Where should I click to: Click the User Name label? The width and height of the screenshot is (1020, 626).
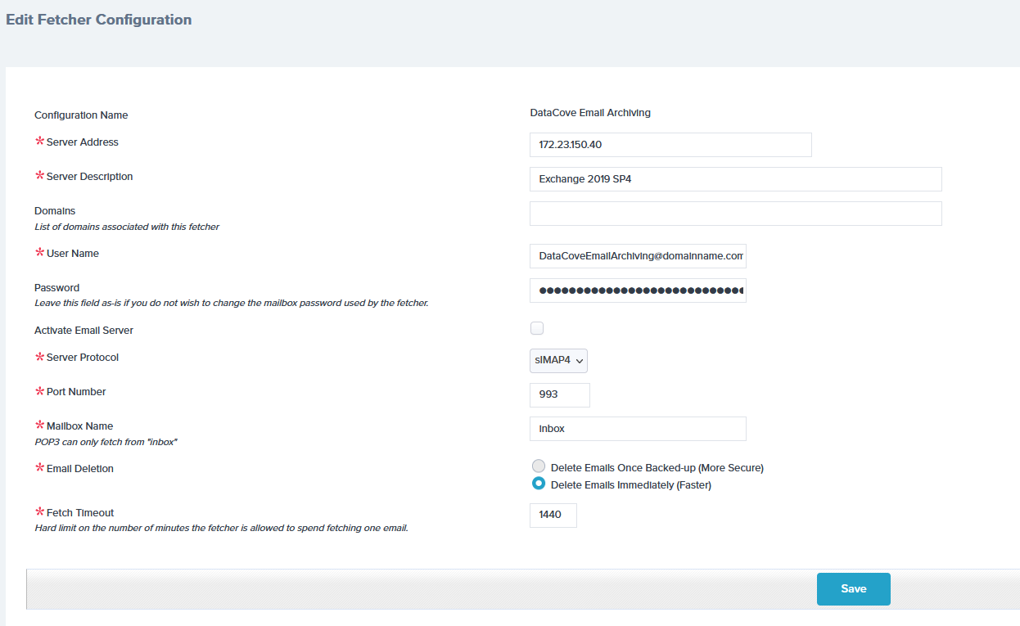tap(73, 254)
